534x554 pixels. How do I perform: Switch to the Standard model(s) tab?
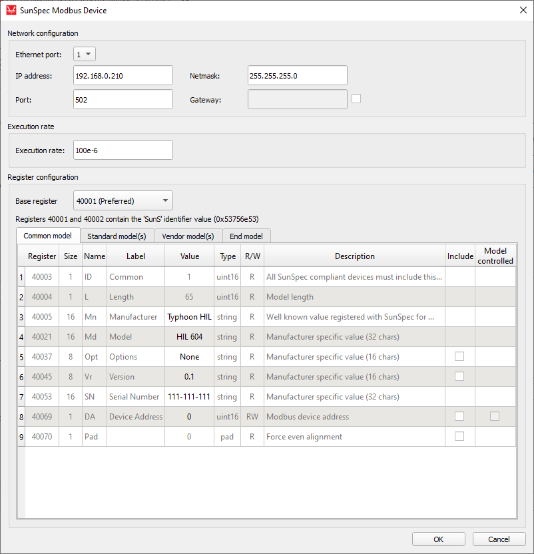pyautogui.click(x=117, y=236)
